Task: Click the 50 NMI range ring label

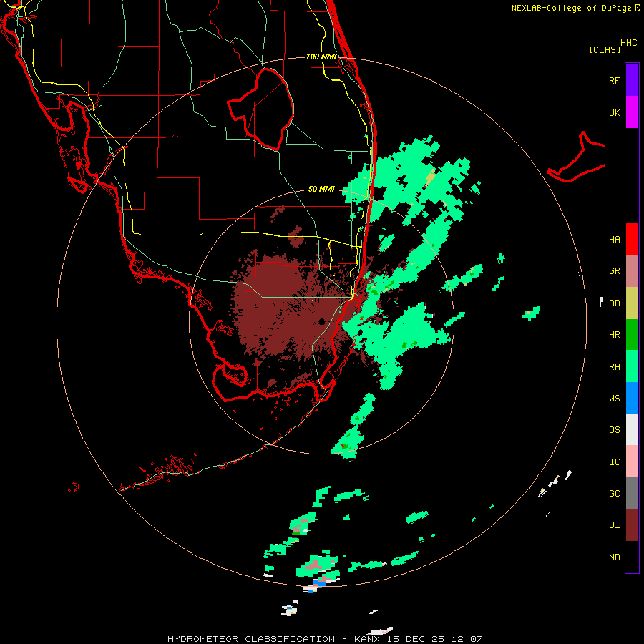Action: (321, 189)
